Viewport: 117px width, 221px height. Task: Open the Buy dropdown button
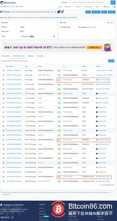coord(88,12)
